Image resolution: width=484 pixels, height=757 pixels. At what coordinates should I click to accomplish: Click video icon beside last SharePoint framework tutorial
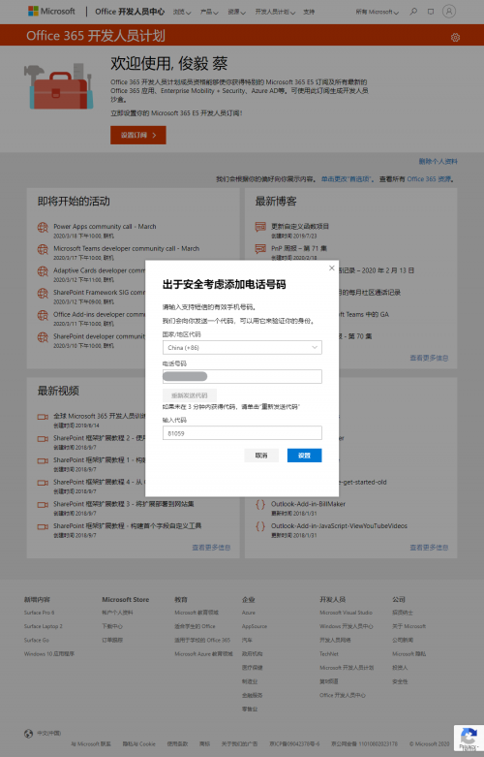(43, 526)
